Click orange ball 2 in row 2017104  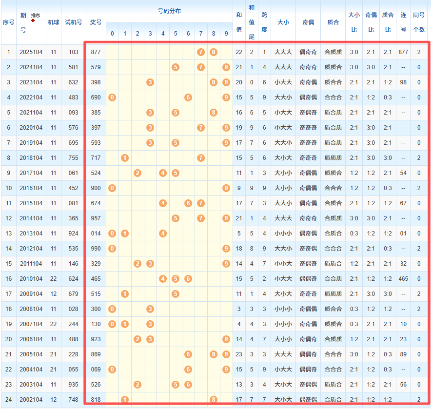point(137,173)
